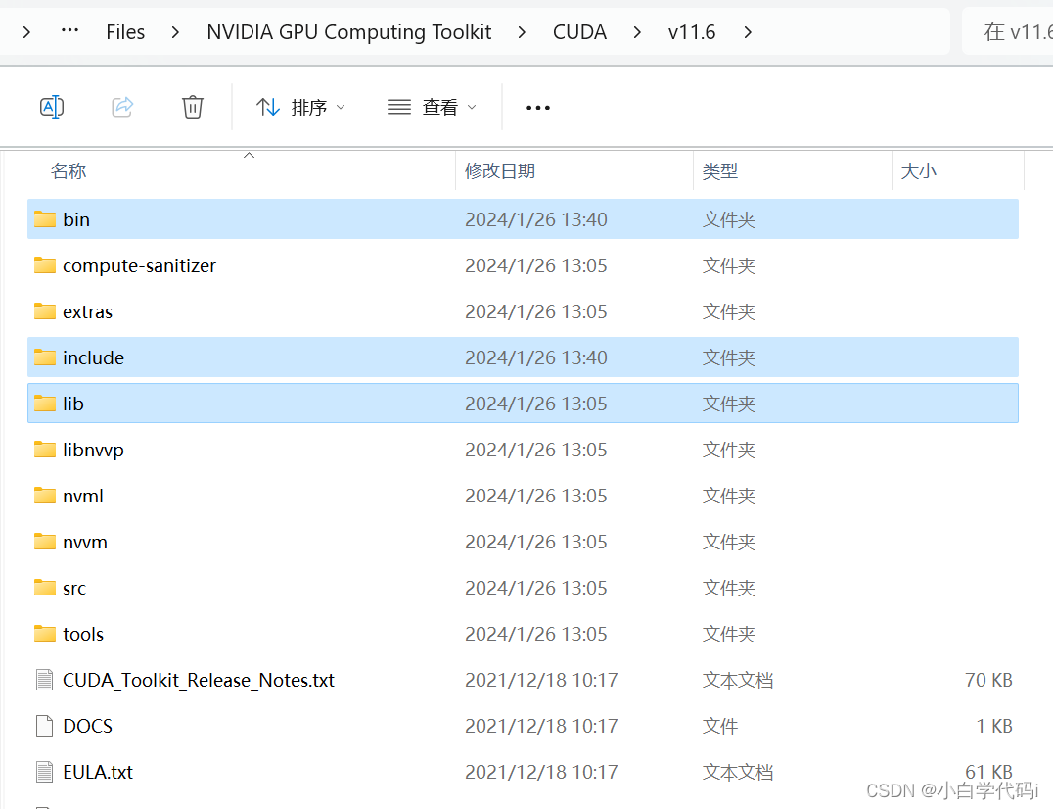
Task: Click CUDA_Toolkit_Release_Notes.txt file name
Action: point(198,680)
